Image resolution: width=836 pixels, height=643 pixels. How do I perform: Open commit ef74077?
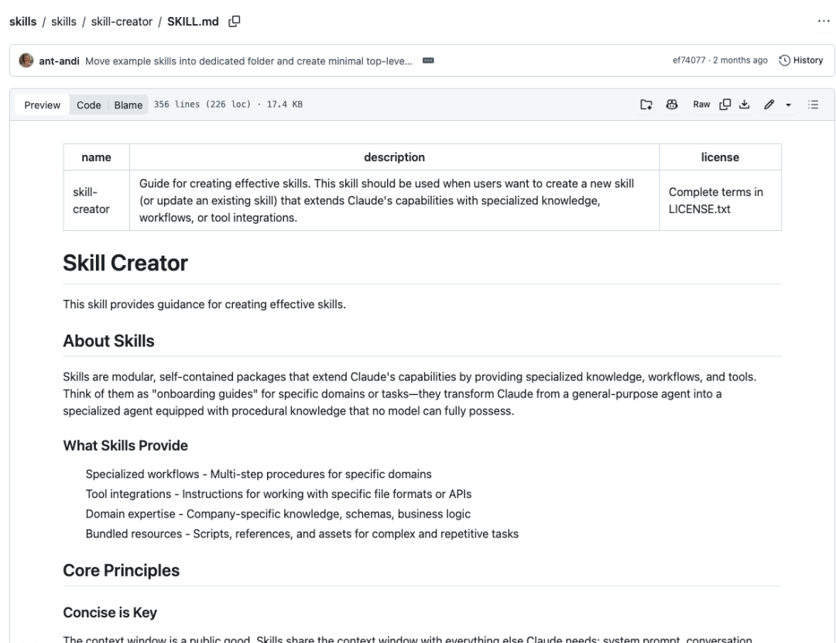coord(689,60)
